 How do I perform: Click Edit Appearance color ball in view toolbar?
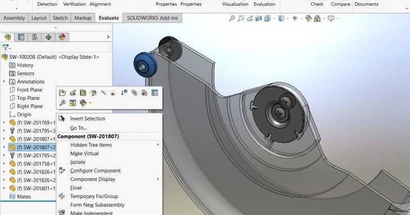(x=309, y=18)
